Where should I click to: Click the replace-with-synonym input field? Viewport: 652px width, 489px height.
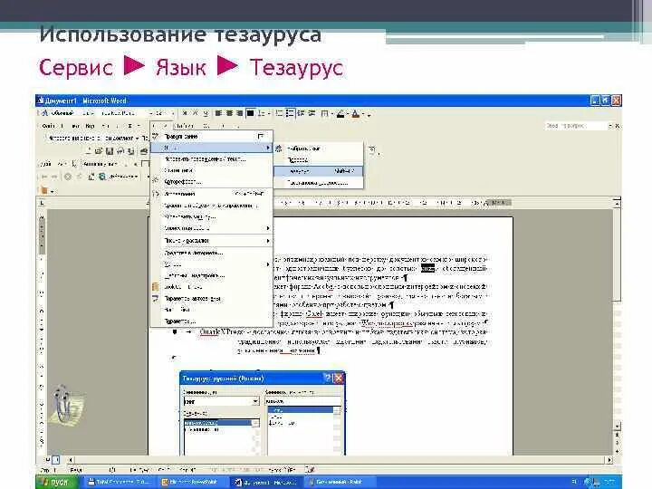(x=303, y=401)
